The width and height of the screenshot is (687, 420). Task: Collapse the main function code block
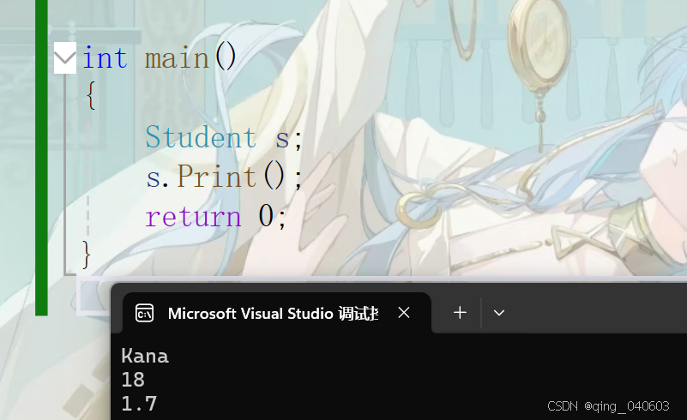pos(65,57)
